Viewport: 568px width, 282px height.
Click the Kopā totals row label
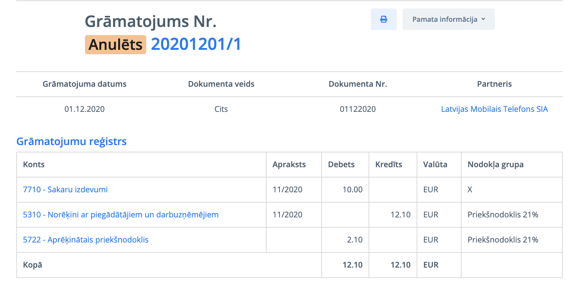click(32, 265)
